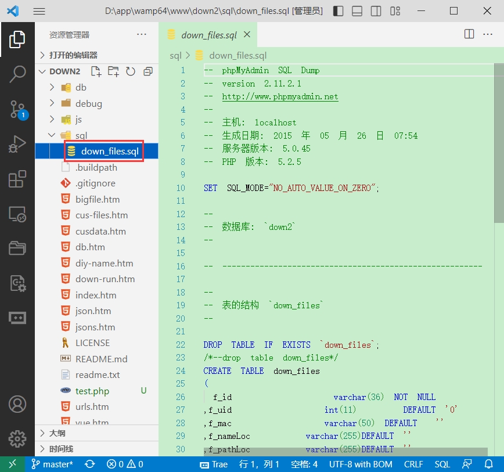This screenshot has width=504, height=472.
Task: Open Manage settings gear icon
Action: click(17, 438)
